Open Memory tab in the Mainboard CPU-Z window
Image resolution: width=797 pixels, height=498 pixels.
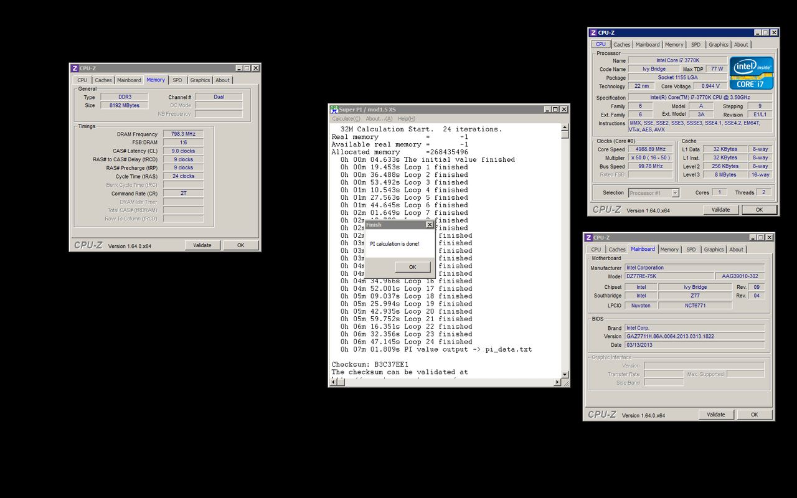[x=669, y=249]
